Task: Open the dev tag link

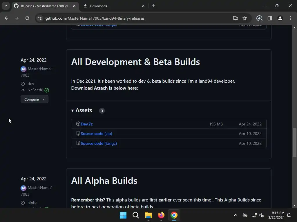Action: 31,84
